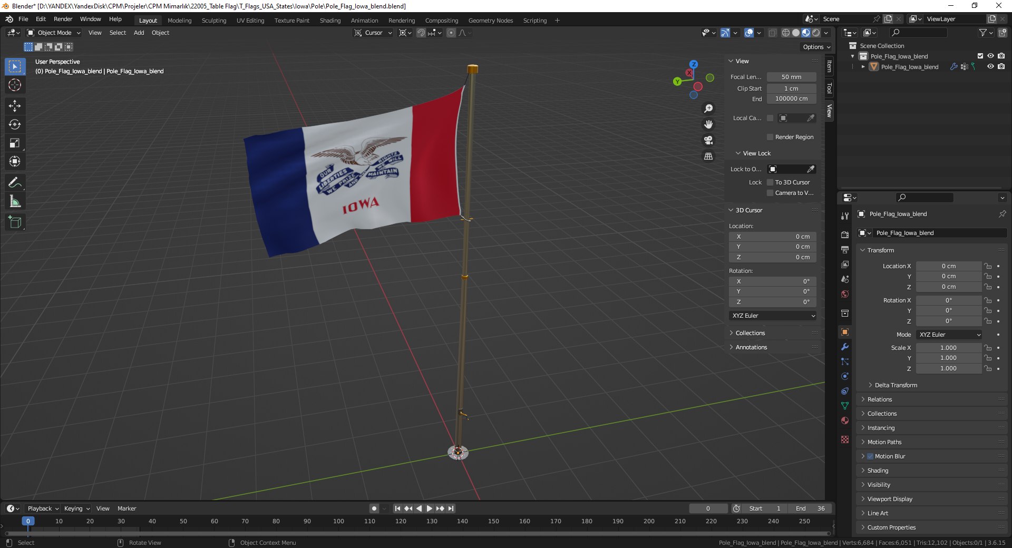Select the Annotate tool
Image resolution: width=1012 pixels, height=548 pixels.
[x=15, y=183]
